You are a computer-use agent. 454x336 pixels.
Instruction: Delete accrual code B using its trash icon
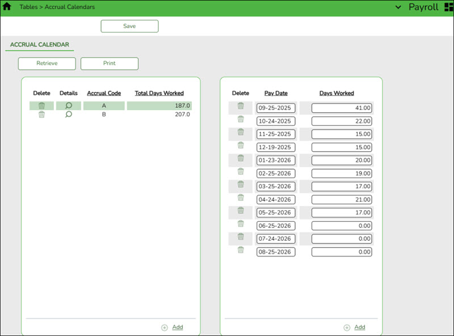[x=41, y=114]
